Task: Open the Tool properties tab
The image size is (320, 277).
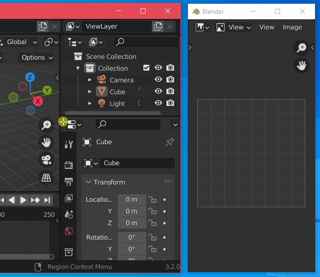Action: point(69,145)
